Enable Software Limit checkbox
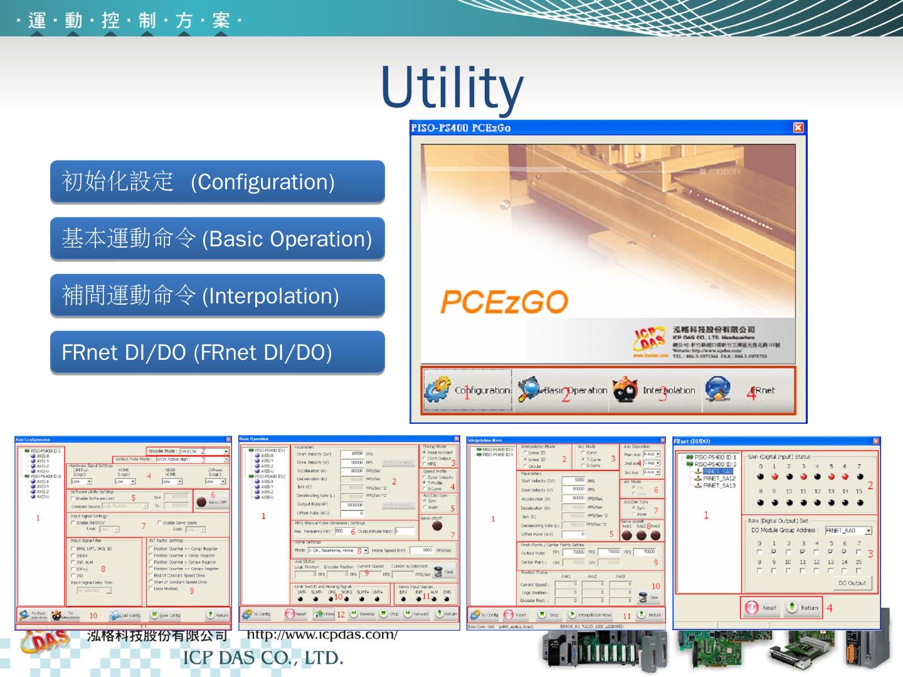Viewport: 903px width, 677px height. tap(73, 498)
